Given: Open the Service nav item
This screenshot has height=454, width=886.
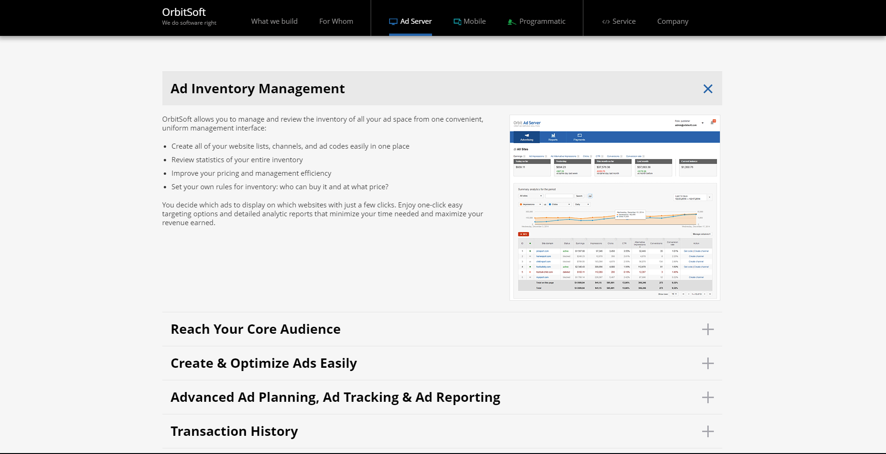Looking at the screenshot, I should [x=619, y=21].
